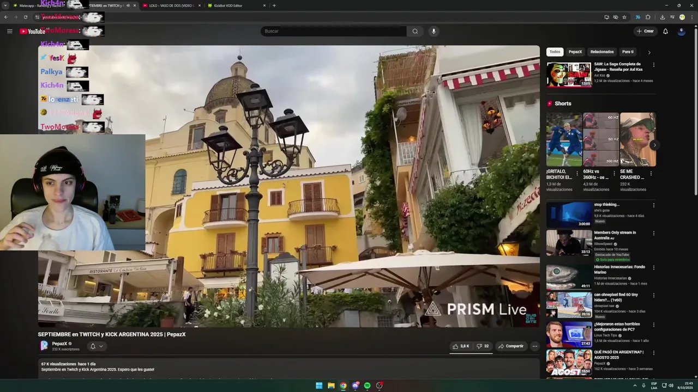Open options for ohnepixel tiny hiders video

click(x=653, y=296)
